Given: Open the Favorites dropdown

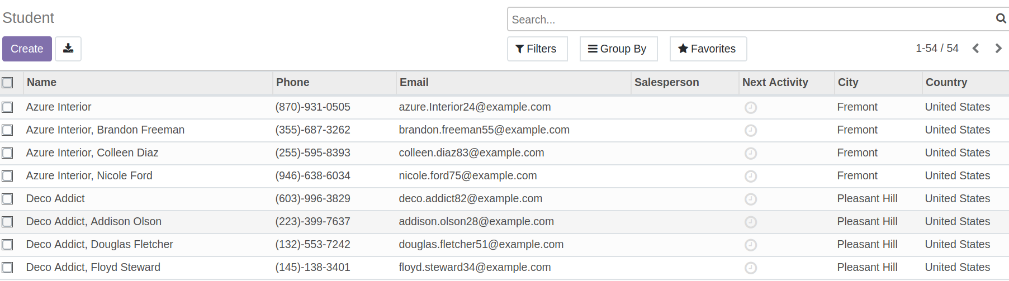Looking at the screenshot, I should [x=708, y=49].
